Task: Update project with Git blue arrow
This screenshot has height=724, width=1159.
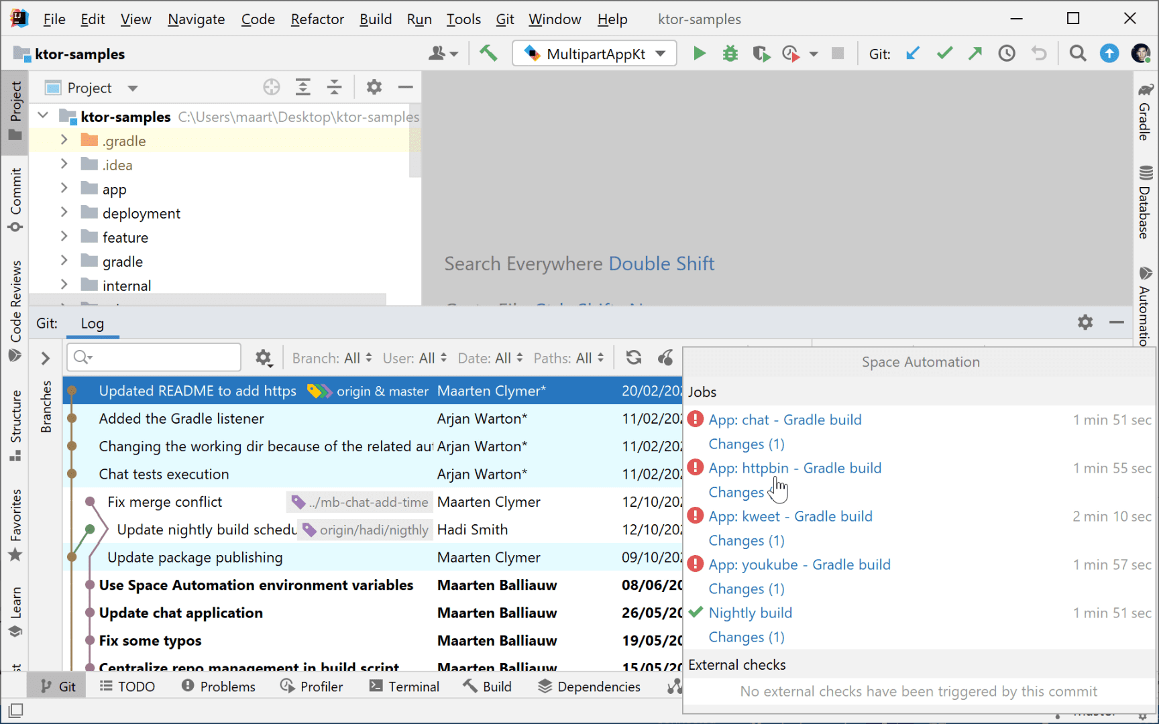Action: (x=913, y=53)
